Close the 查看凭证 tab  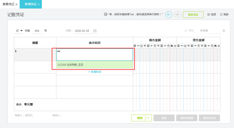click(x=16, y=4)
